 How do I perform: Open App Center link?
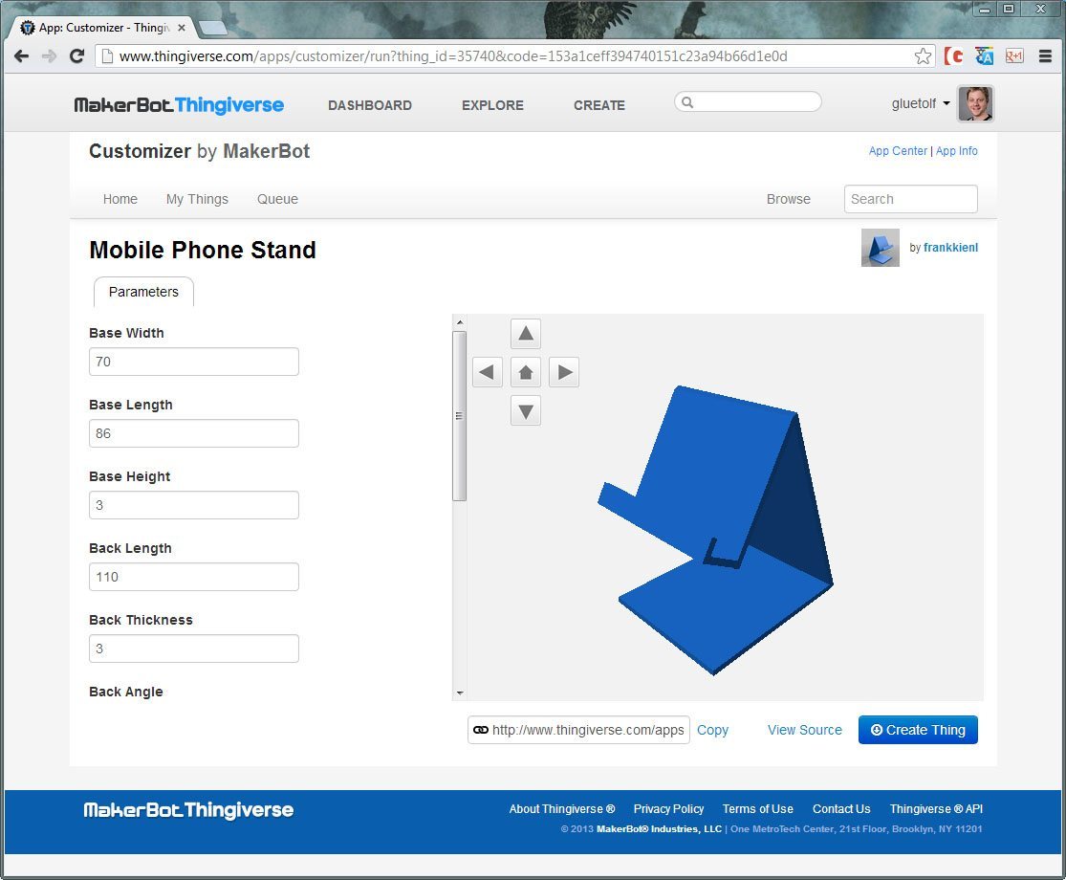click(x=898, y=151)
